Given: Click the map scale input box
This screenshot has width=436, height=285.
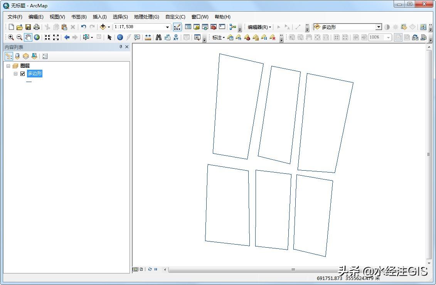Looking at the screenshot, I should click(139, 27).
